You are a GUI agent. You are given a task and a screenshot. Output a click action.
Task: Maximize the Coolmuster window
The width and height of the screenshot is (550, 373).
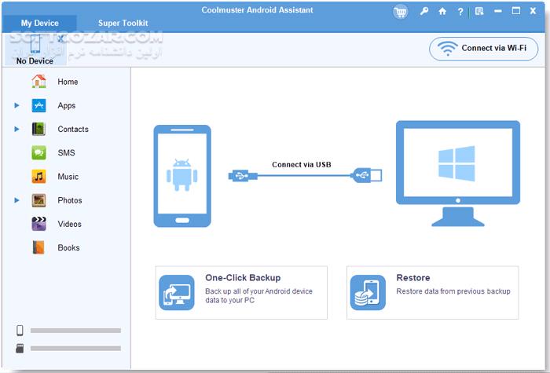pyautogui.click(x=516, y=11)
